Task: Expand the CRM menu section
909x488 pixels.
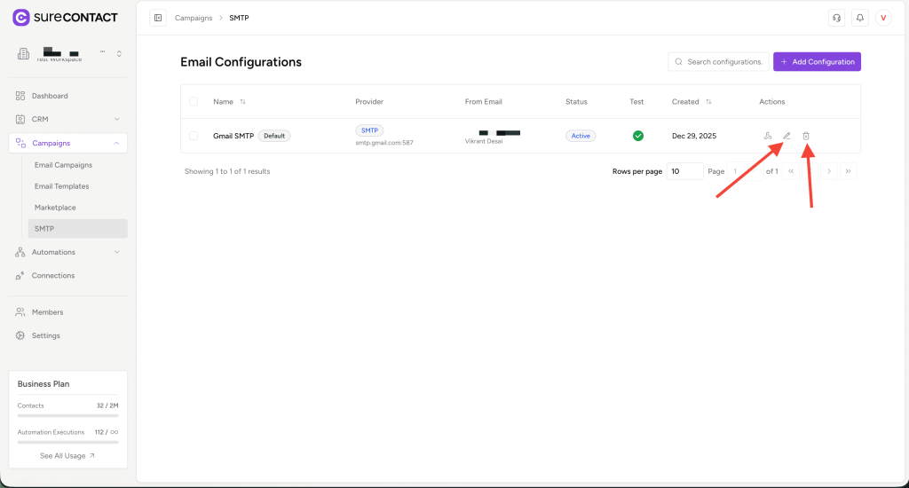Action: point(68,119)
